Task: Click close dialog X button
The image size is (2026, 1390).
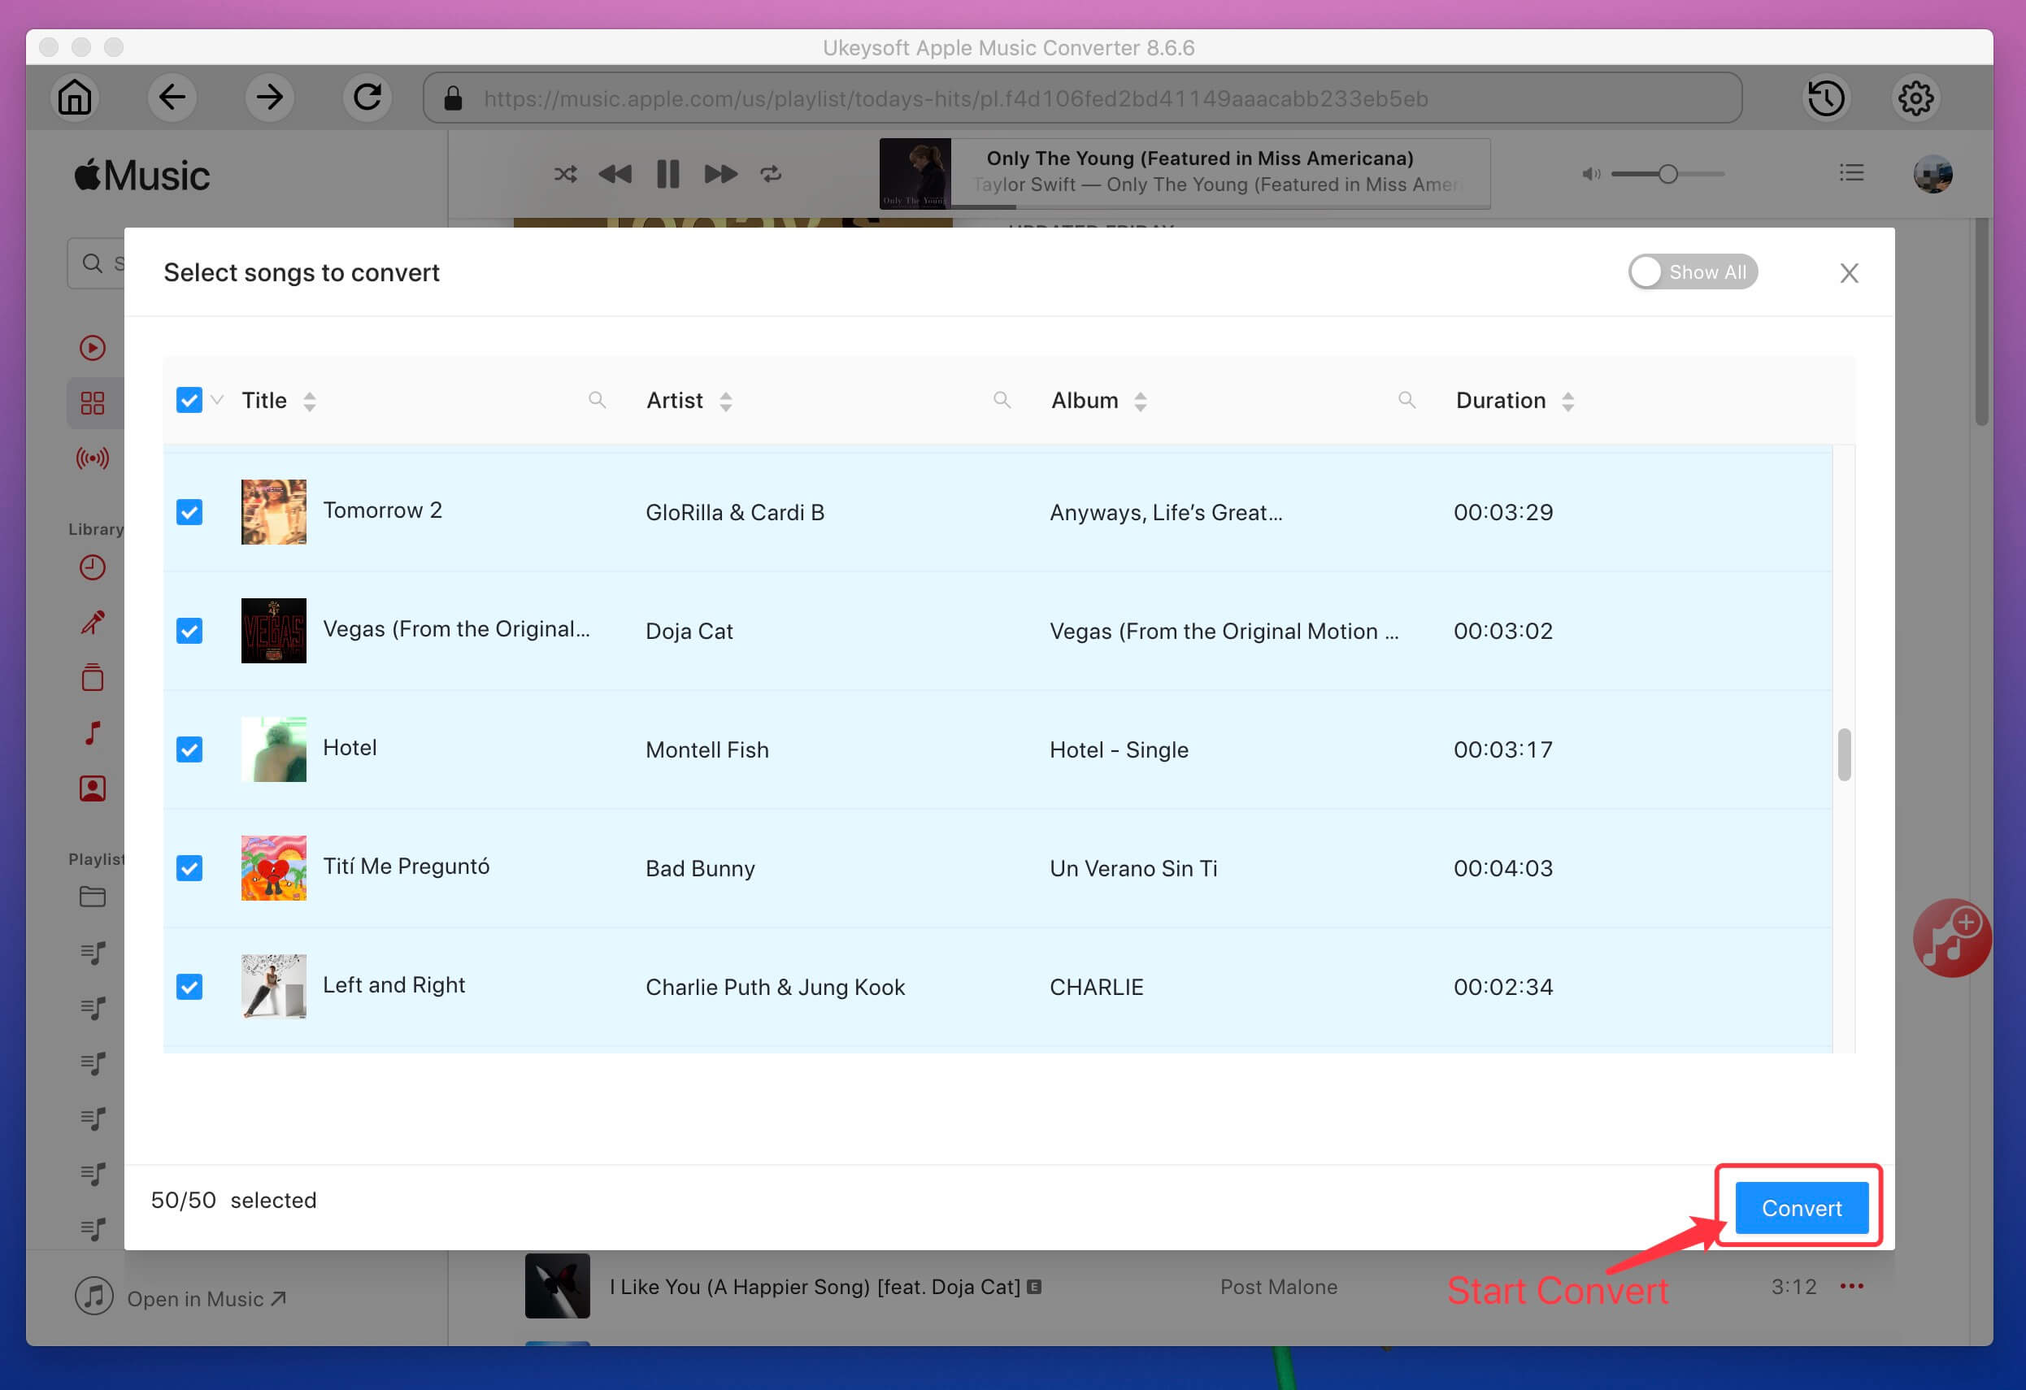Action: click(x=1849, y=274)
